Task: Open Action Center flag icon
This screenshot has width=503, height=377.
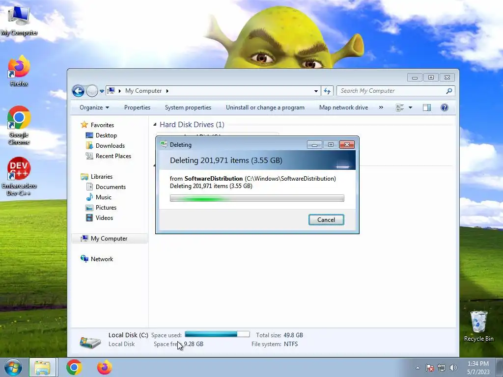Action: pyautogui.click(x=429, y=368)
